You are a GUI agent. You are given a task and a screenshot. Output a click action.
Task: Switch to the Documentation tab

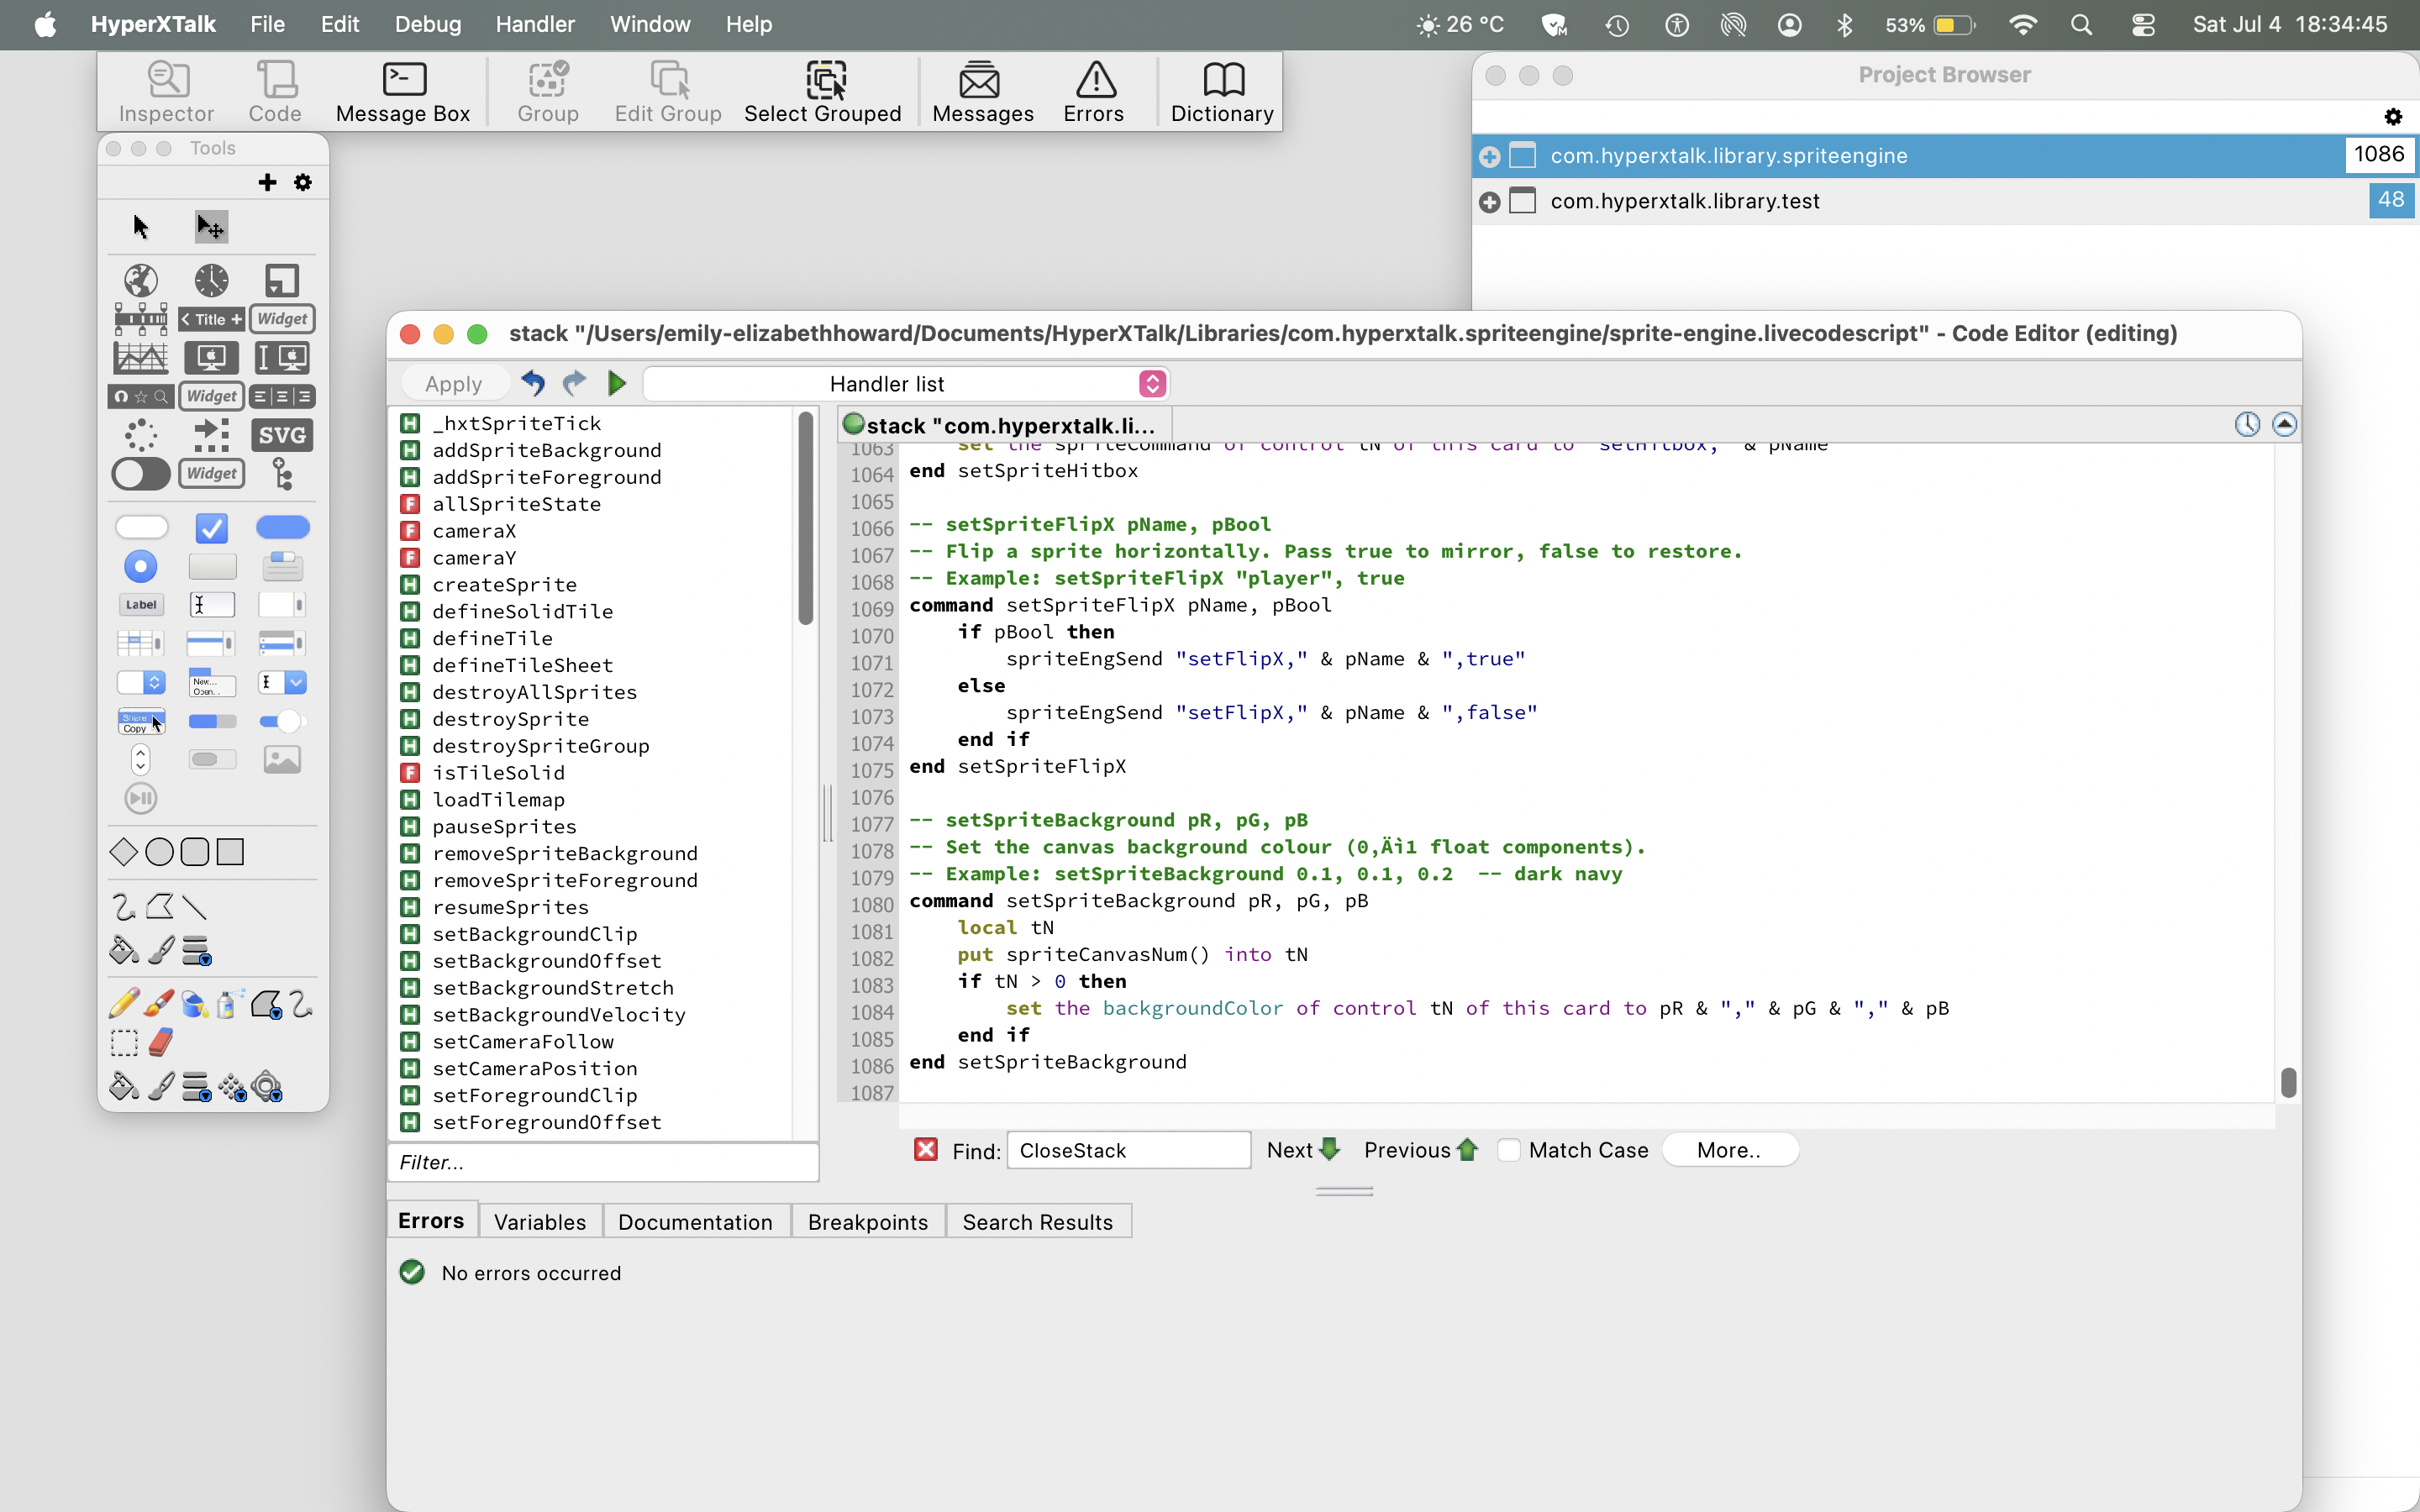[x=695, y=1222]
